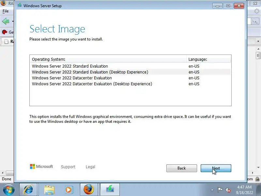Click Operating System column header
The width and height of the screenshot is (261, 196).
coord(108,59)
